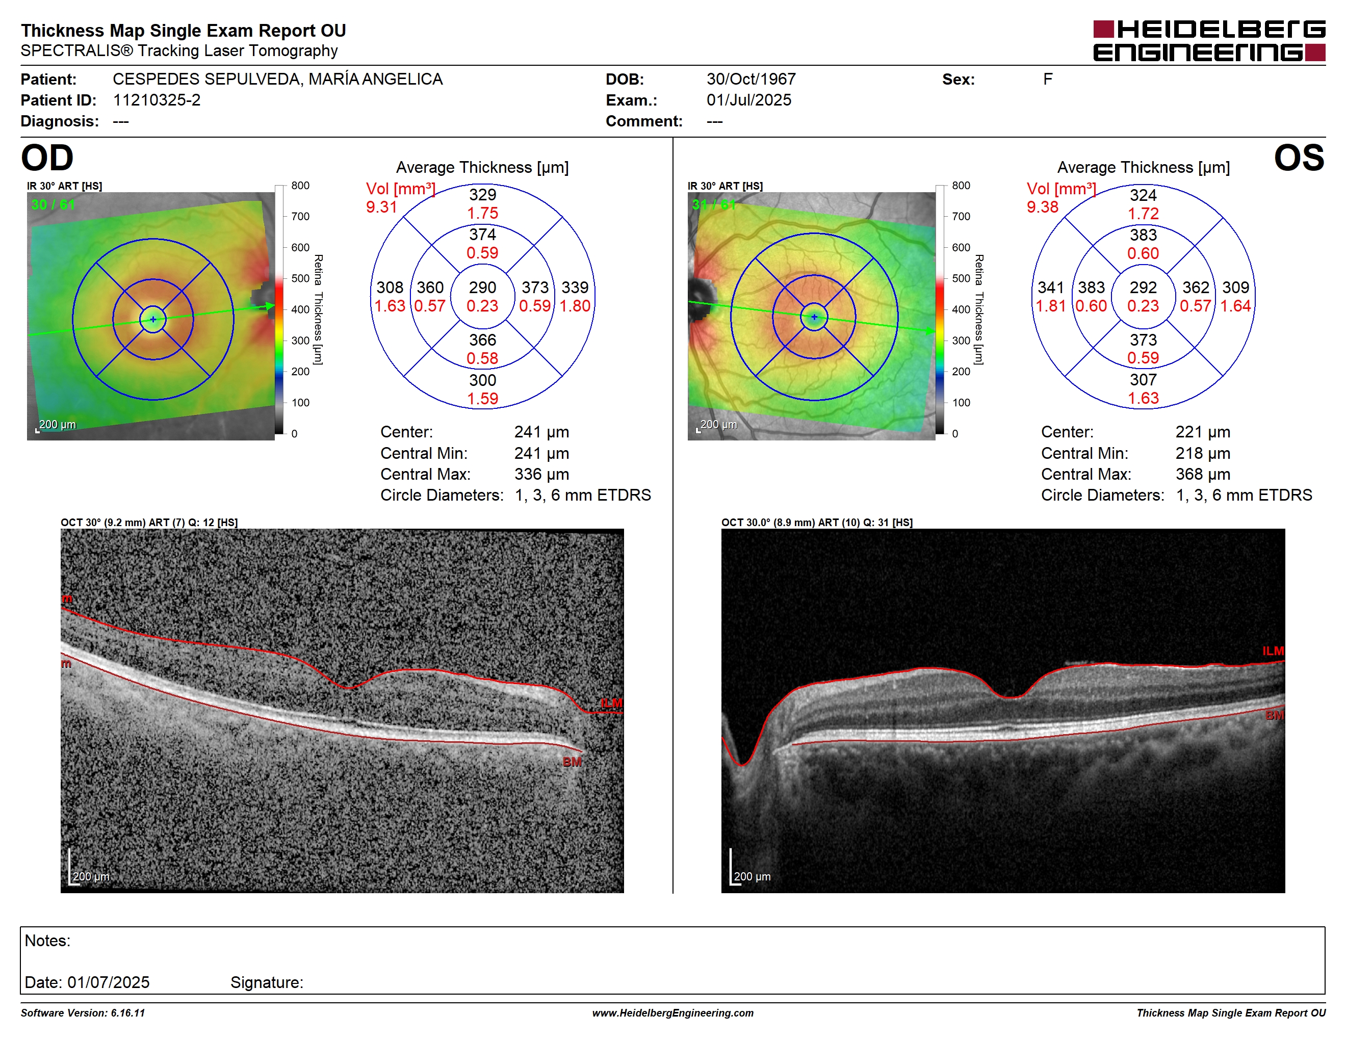Click the Sex value F

(x=1048, y=79)
